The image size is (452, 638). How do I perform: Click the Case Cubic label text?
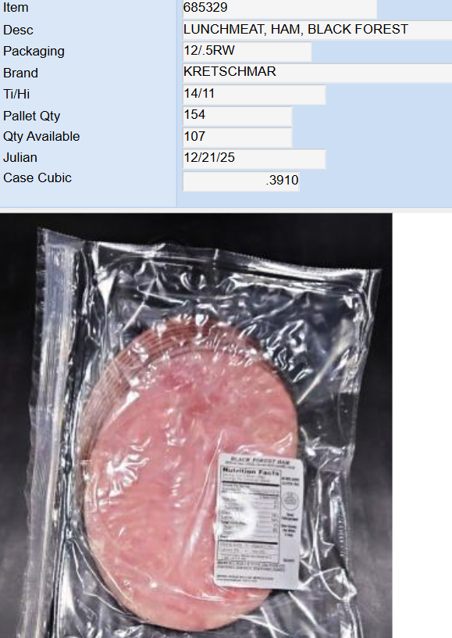click(x=37, y=177)
